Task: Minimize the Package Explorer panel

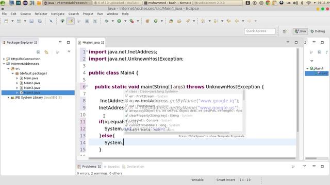Action: [x=60, y=42]
